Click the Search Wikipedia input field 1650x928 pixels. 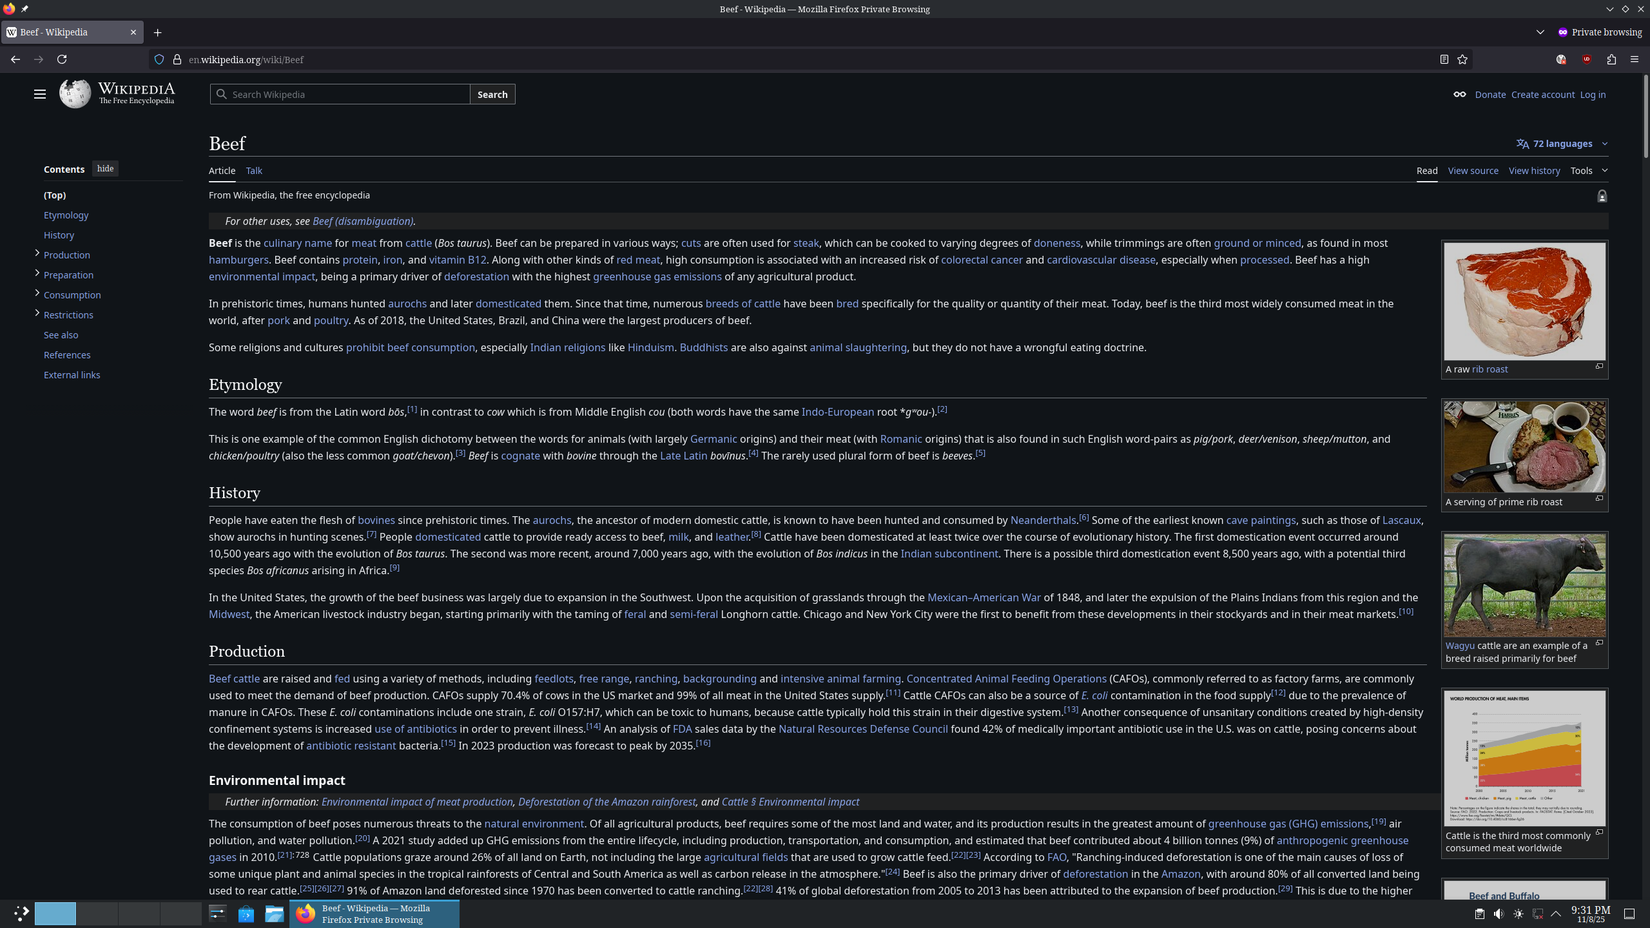coord(348,94)
